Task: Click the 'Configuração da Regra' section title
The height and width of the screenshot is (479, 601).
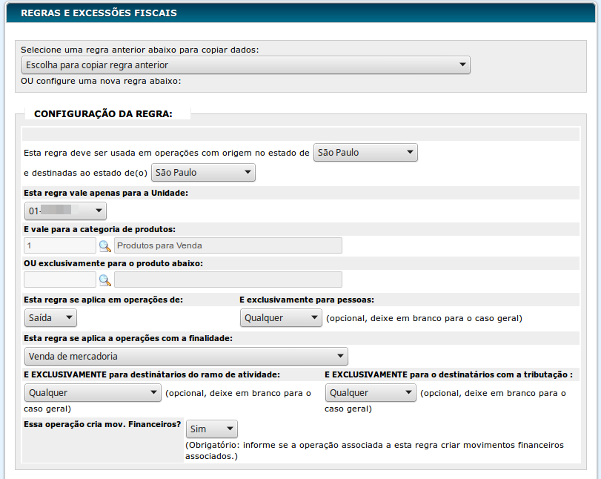Action: point(103,114)
